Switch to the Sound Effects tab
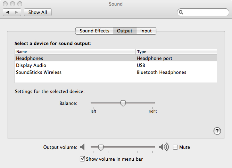The width and height of the screenshot is (232, 168). [94, 31]
